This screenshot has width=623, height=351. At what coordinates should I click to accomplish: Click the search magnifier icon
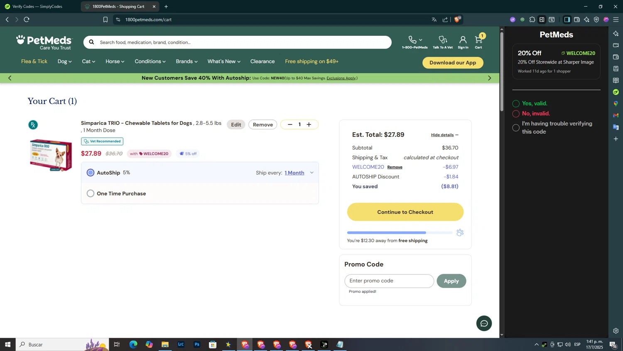pos(91,42)
